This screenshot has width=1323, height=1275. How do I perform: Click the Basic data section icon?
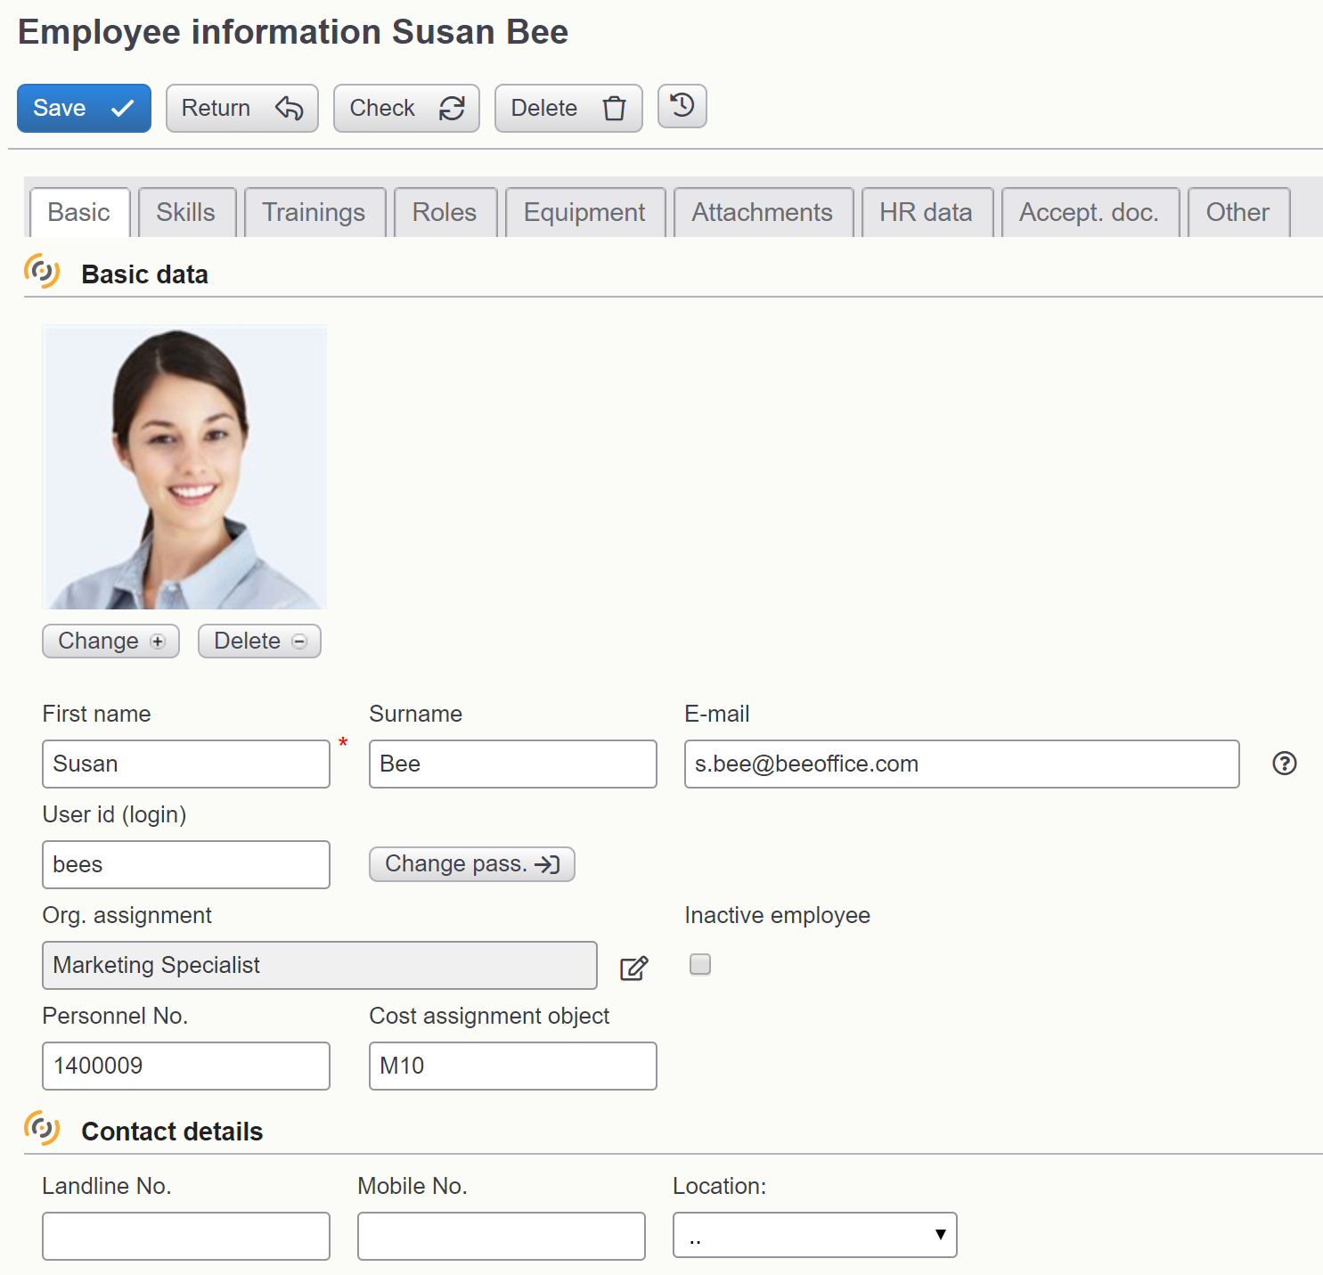coord(42,272)
